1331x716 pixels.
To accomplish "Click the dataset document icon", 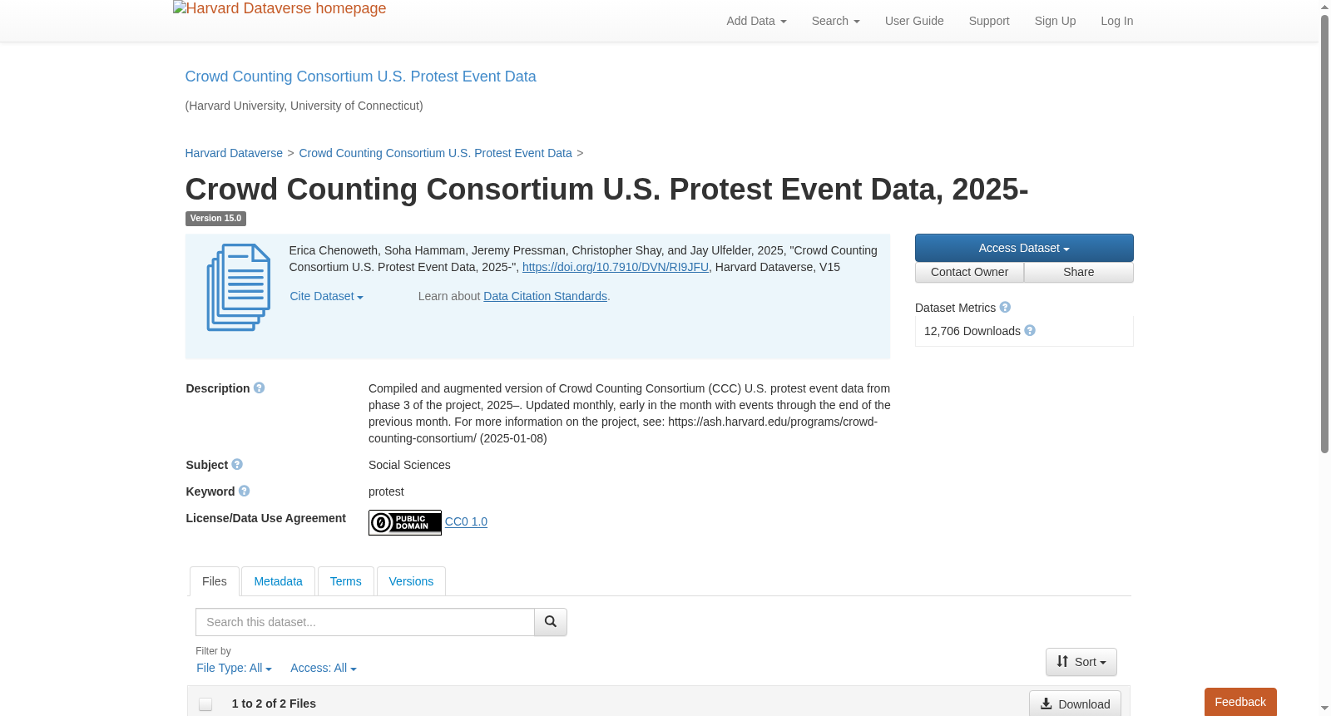I will (x=239, y=288).
